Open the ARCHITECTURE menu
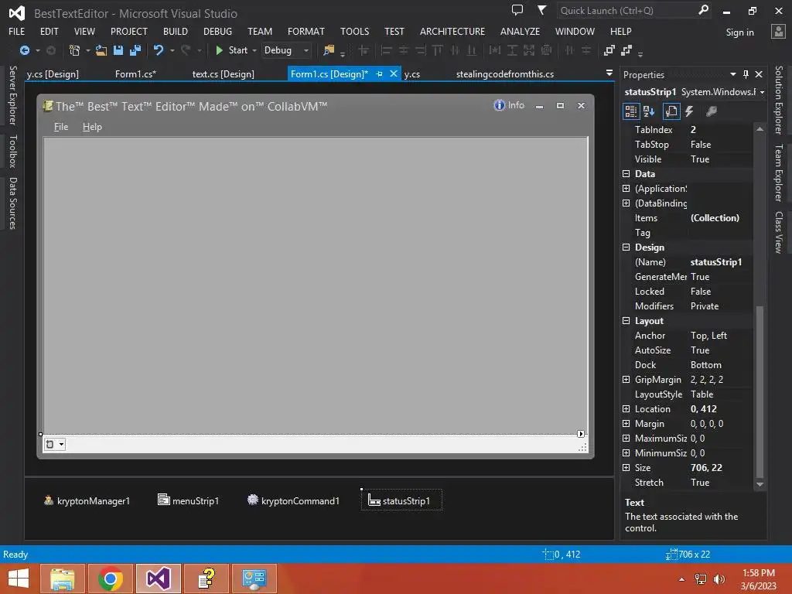The image size is (792, 594). pos(452,31)
